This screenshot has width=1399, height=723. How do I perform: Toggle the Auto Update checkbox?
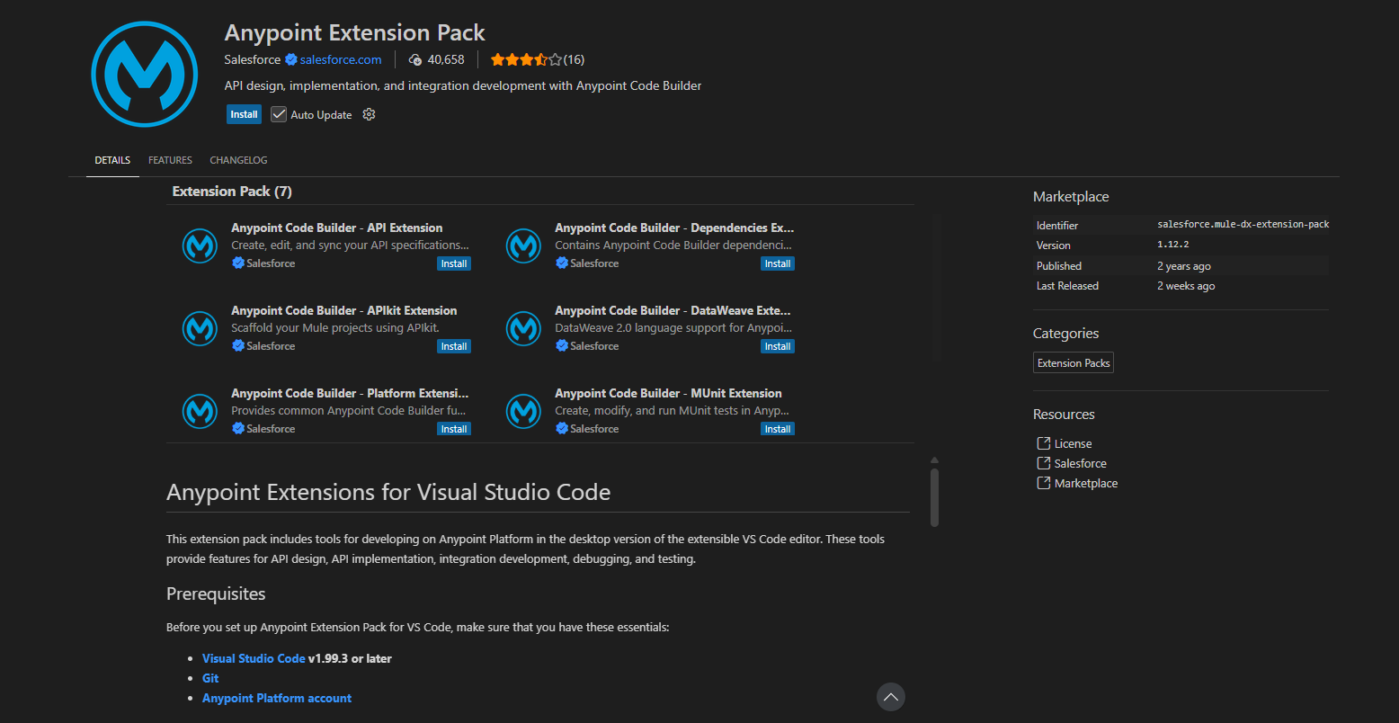tap(279, 114)
